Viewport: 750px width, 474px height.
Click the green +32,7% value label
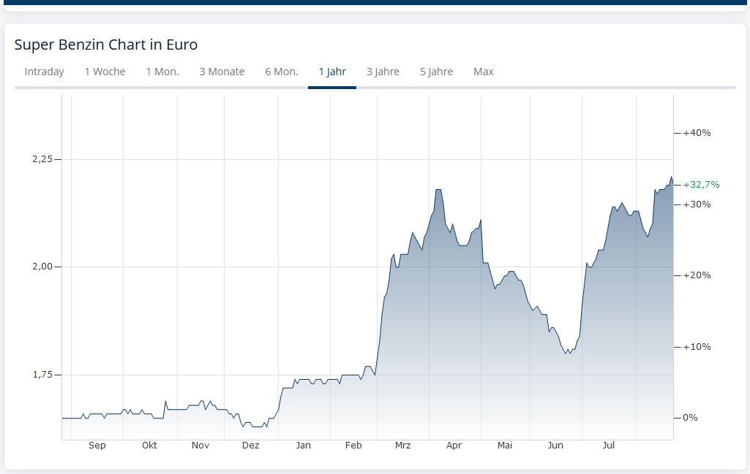701,185
